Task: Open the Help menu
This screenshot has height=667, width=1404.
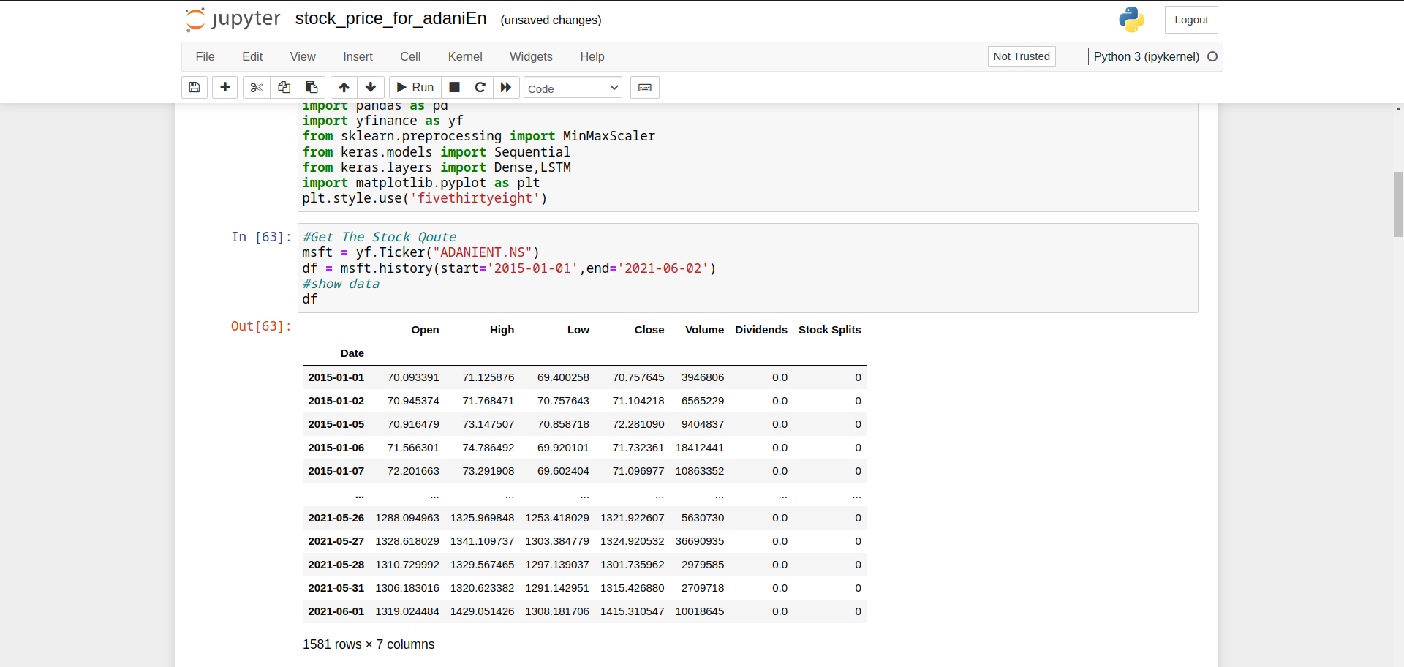Action: pos(592,57)
